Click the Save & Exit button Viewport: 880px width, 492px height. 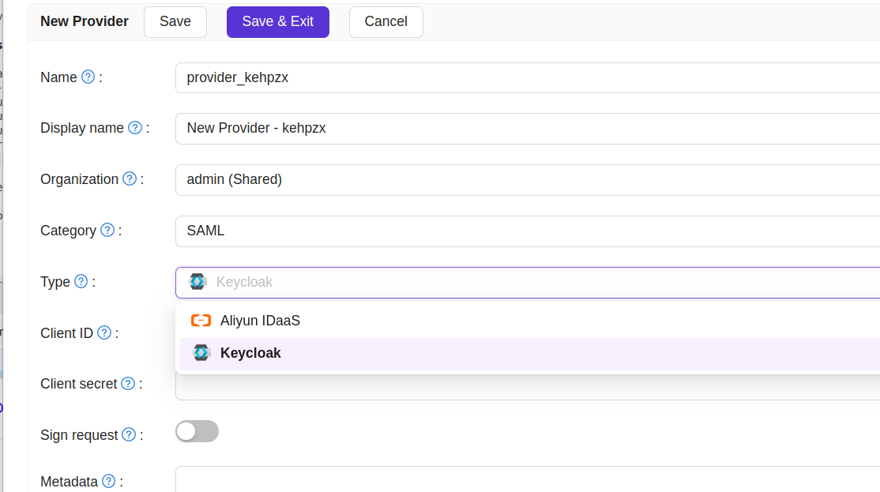[x=278, y=22]
